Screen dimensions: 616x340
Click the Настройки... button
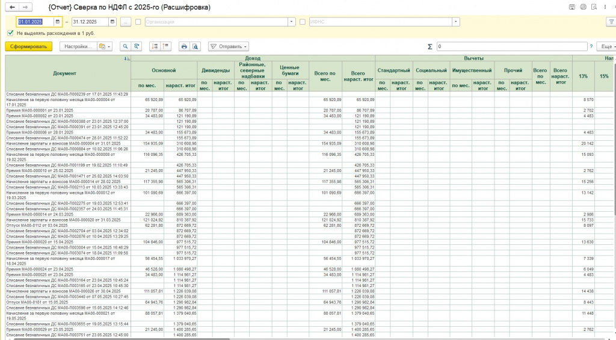[78, 46]
